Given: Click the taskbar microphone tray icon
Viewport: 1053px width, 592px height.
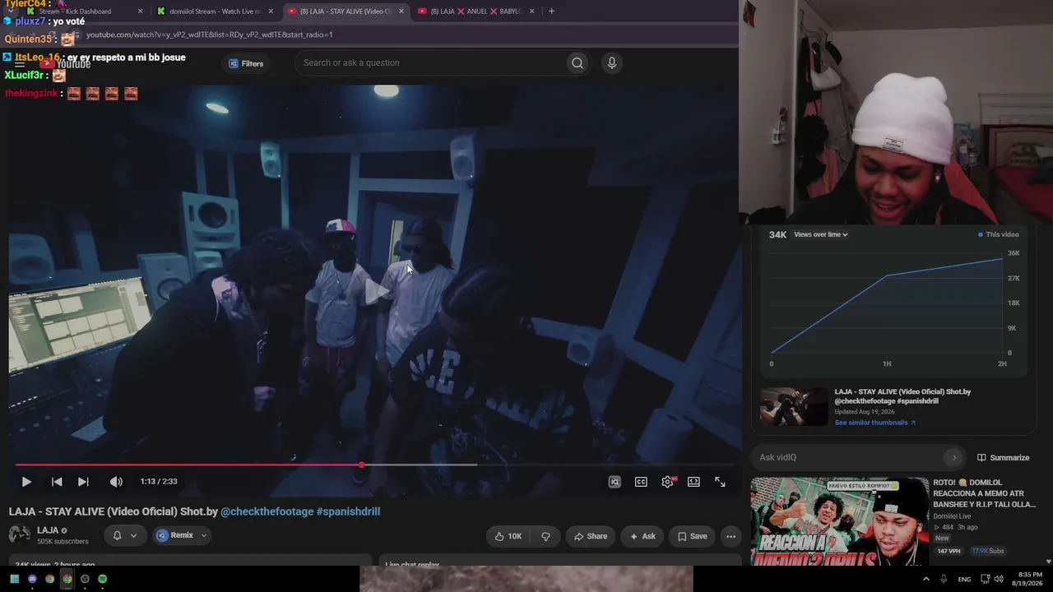Looking at the screenshot, I should point(944,579).
